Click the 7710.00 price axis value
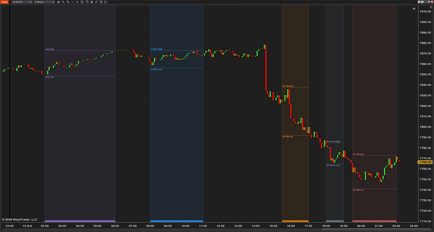 click(x=426, y=221)
